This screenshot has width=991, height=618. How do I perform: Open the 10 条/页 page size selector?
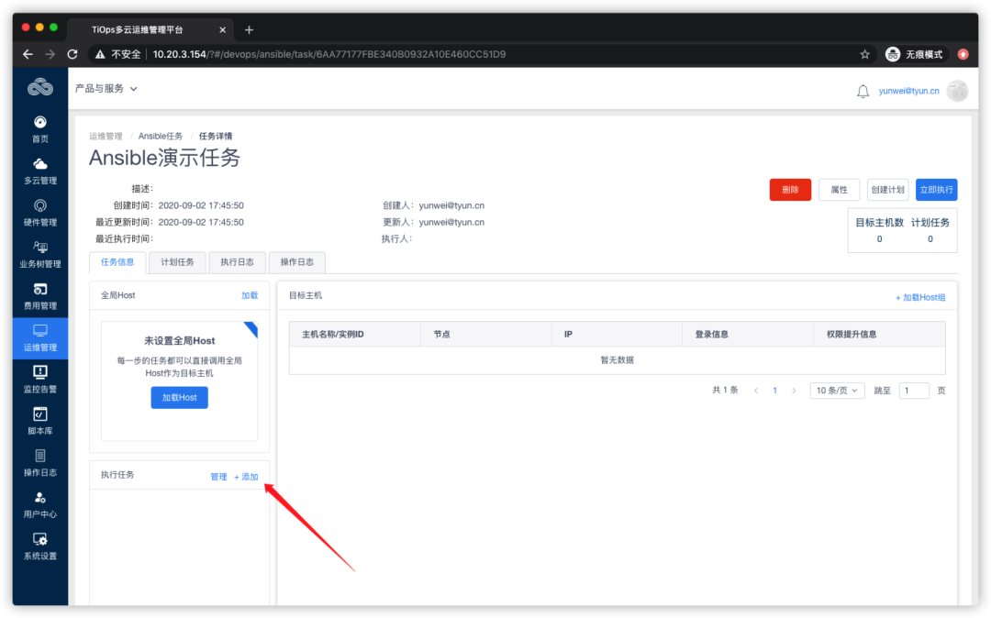pyautogui.click(x=837, y=390)
